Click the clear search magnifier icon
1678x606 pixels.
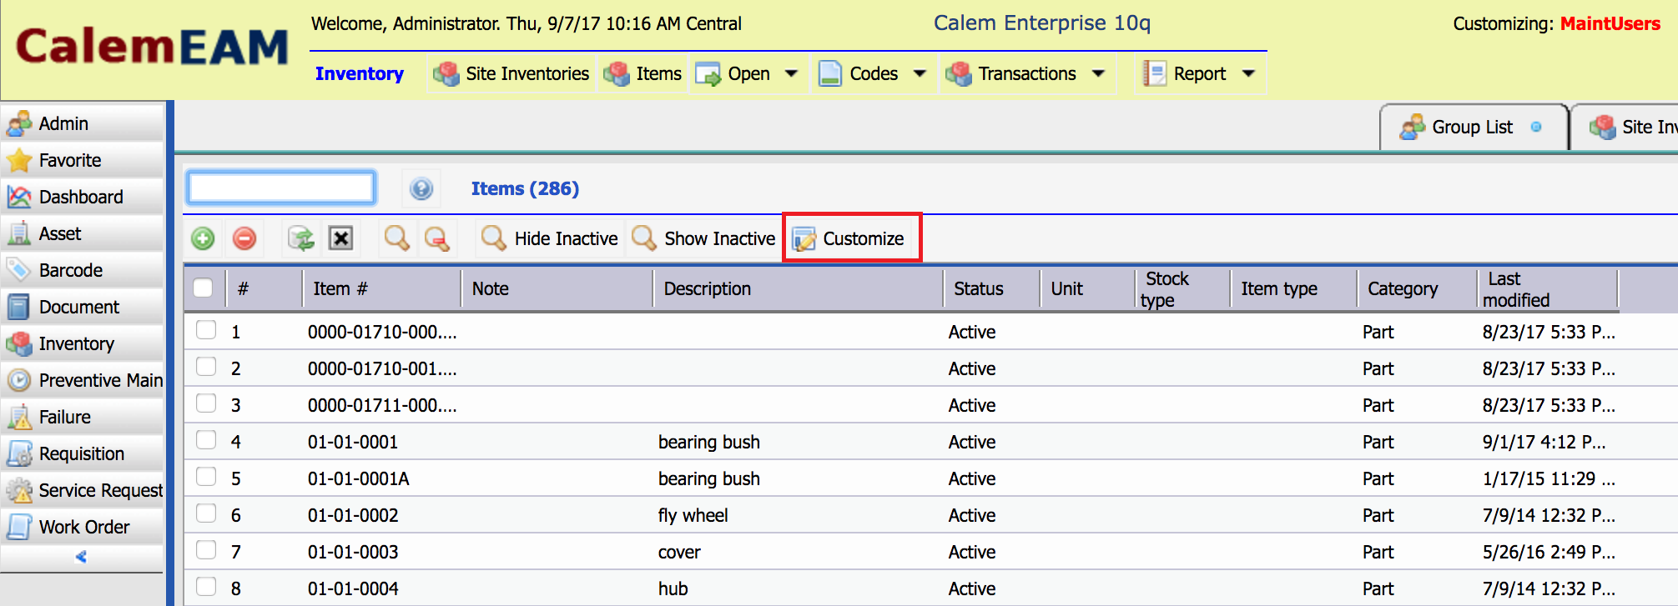pyautogui.click(x=436, y=238)
